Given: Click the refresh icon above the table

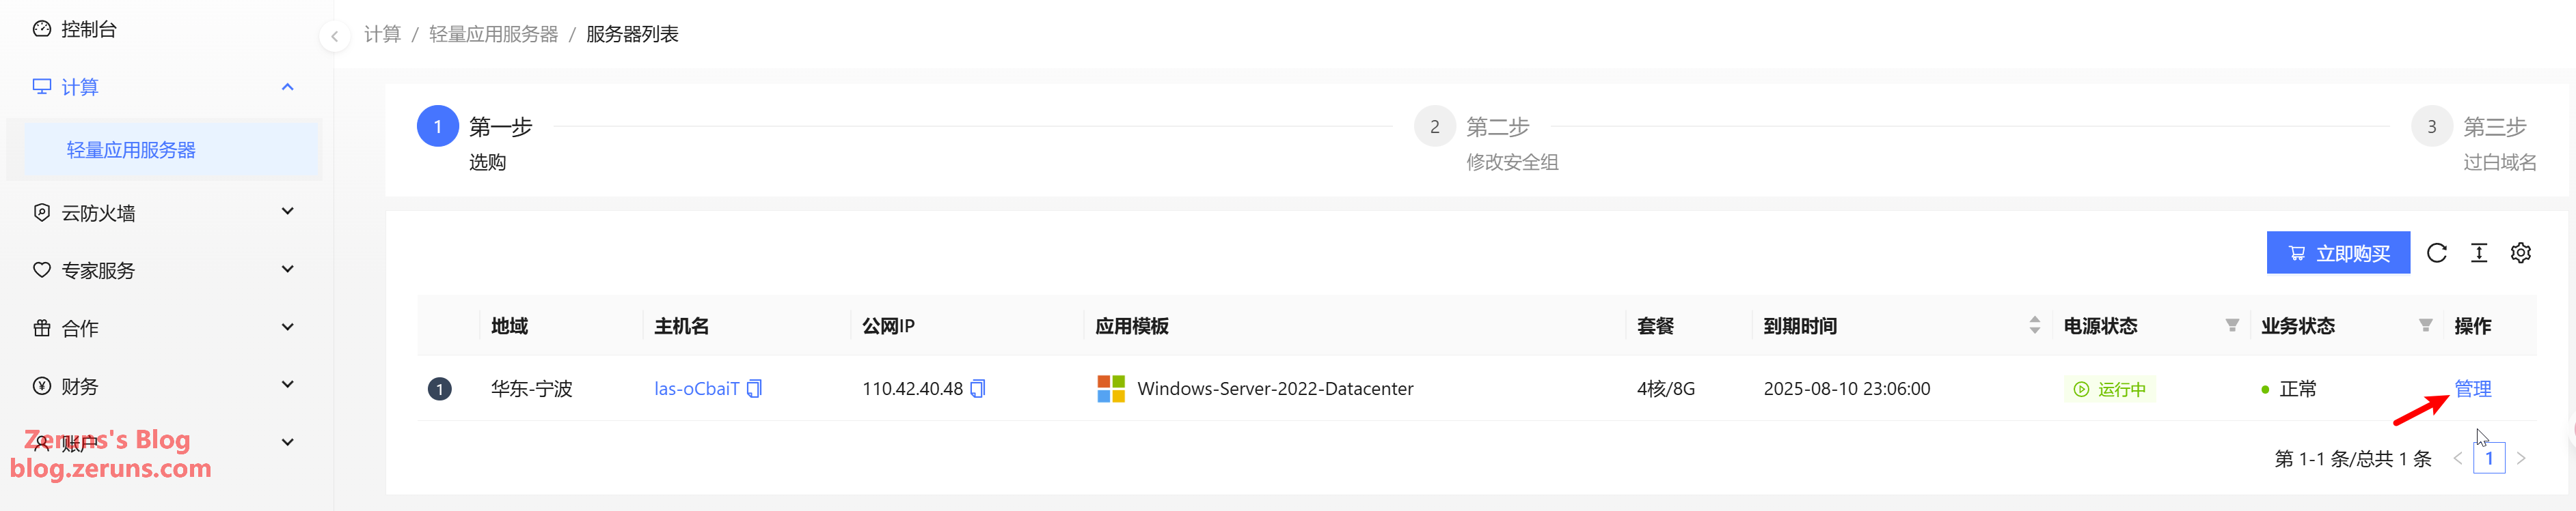Looking at the screenshot, I should (x=2437, y=252).
